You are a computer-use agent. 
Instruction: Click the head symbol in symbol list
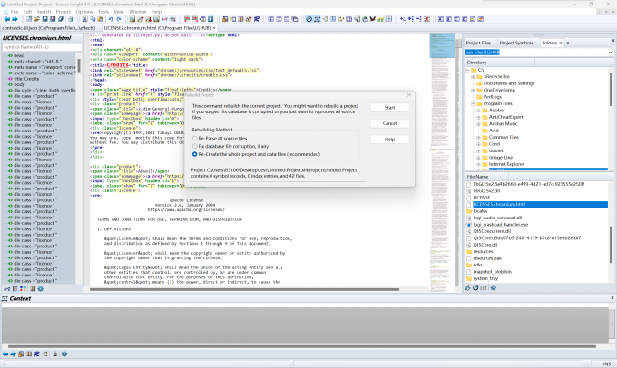[x=18, y=54]
